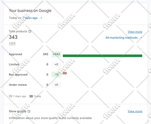Click the arrow beside 7 days ago
This screenshot has width=151, height=124.
(x=41, y=18)
